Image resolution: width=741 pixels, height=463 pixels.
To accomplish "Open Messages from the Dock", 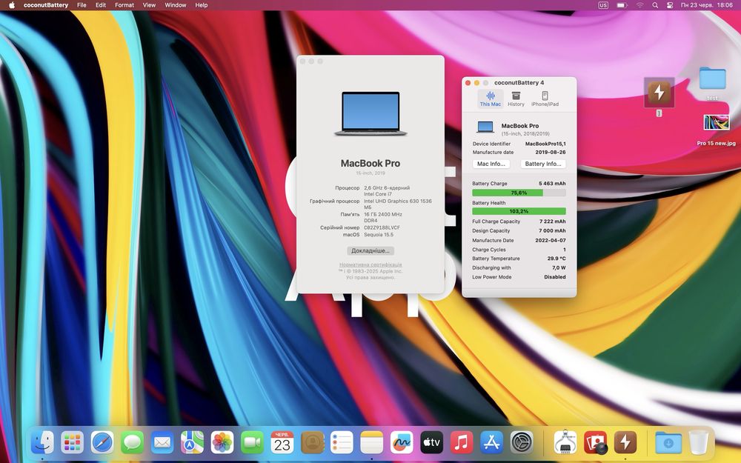I will (x=133, y=443).
